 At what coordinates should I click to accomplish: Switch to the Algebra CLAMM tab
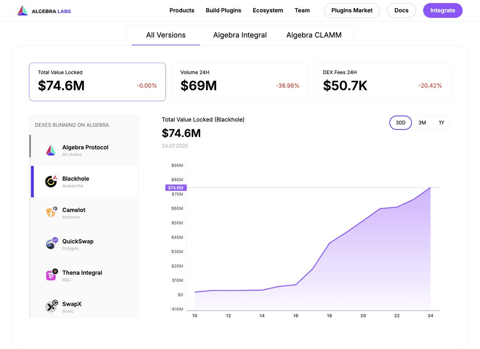tap(314, 35)
